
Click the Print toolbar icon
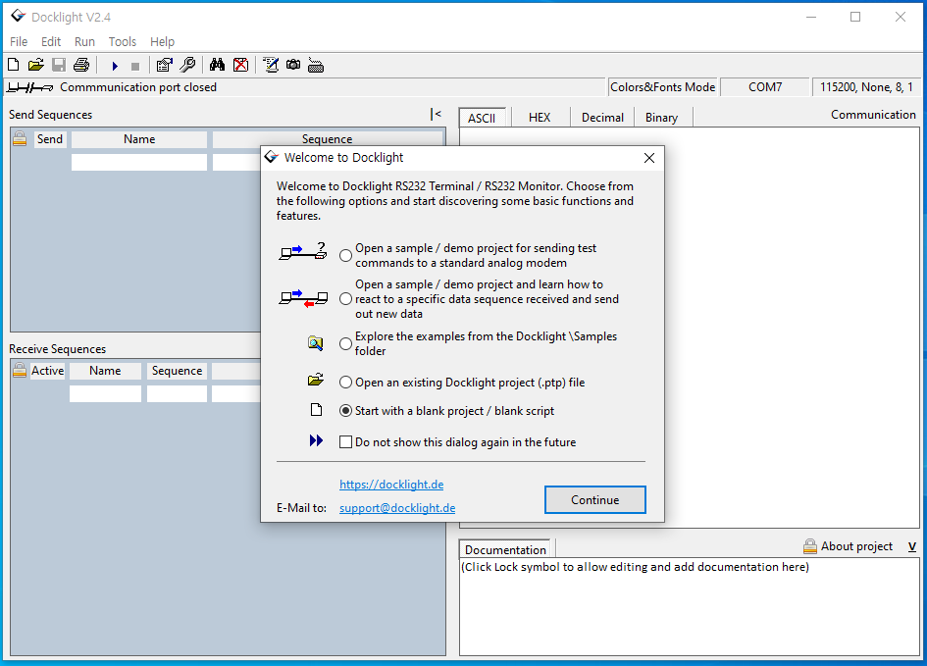[81, 66]
